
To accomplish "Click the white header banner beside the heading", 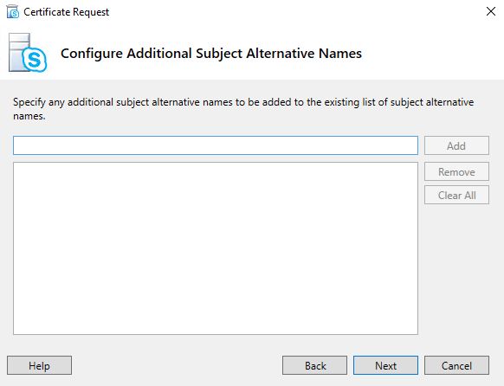I will point(430,54).
